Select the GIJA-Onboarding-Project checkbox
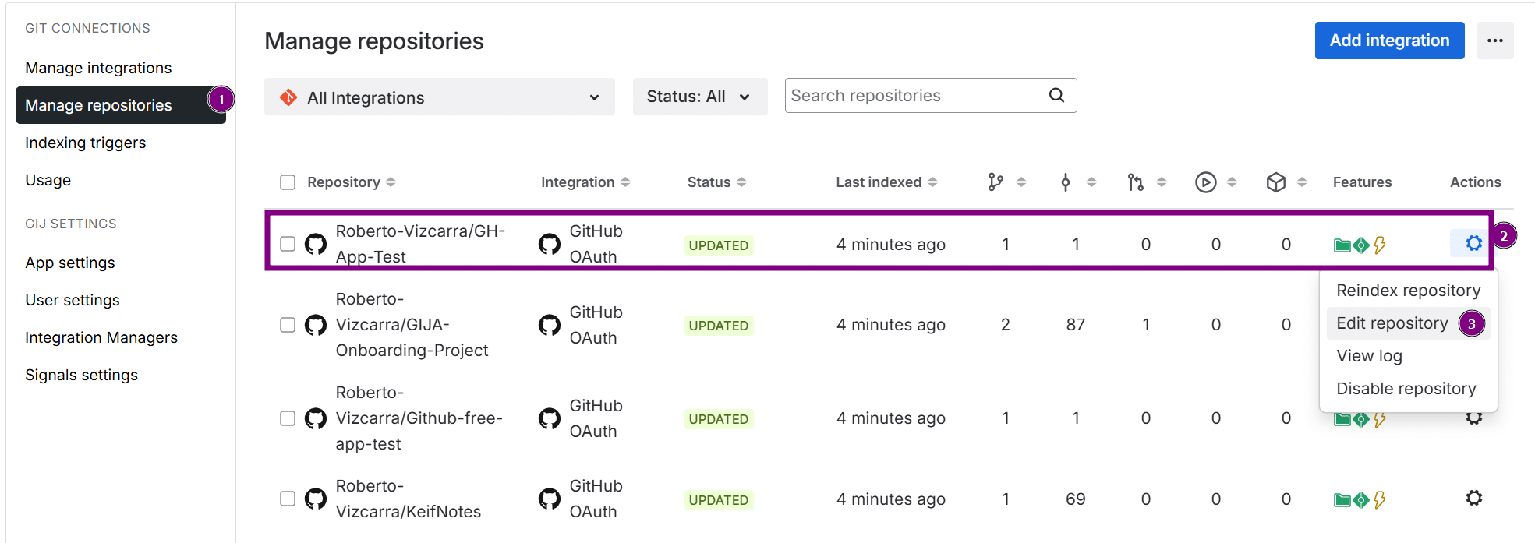The image size is (1535, 543). tap(288, 325)
